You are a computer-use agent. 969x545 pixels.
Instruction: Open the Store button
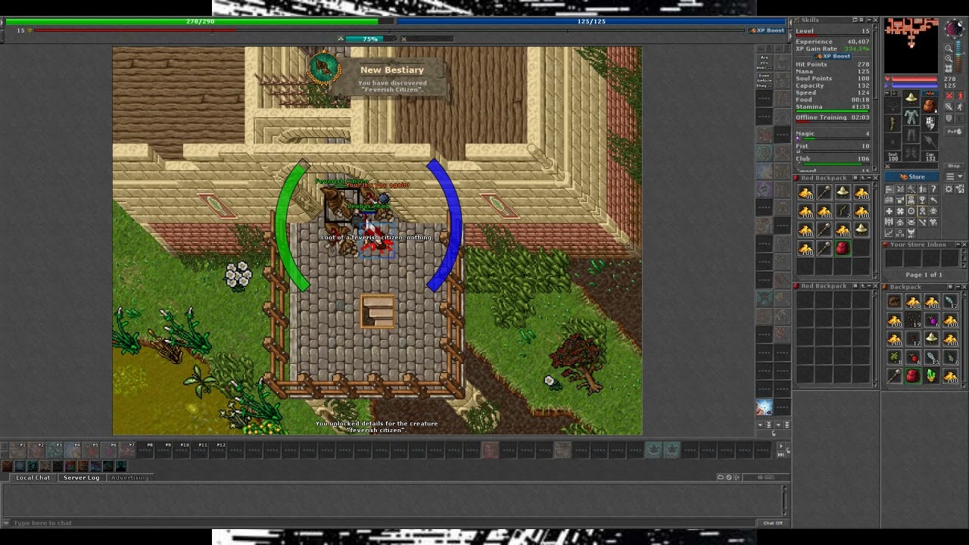(x=912, y=177)
